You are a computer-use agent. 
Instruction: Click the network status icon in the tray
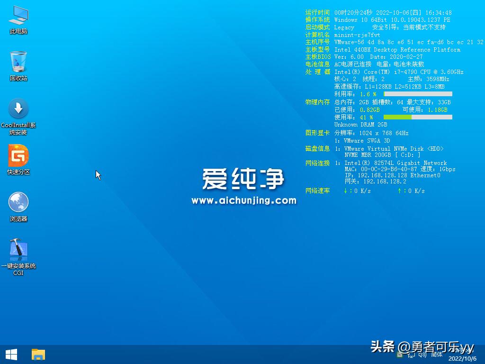[412, 355]
